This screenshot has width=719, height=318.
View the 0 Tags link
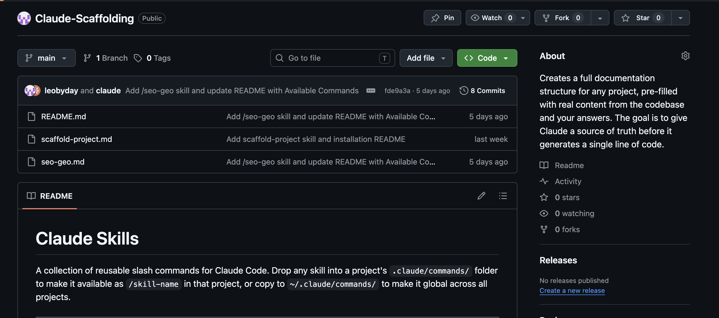click(152, 58)
